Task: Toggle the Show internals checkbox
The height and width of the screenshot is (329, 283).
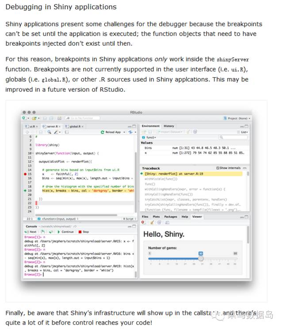Action: (x=218, y=168)
